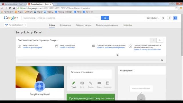Viewport: 183px width, 103px height.
Task: Open notifications bell icon
Action: coord(163,18)
